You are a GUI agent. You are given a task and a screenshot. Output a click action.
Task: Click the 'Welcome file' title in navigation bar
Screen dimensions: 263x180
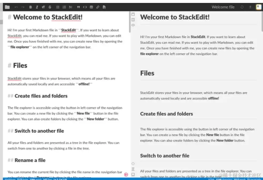pyautogui.click(x=223, y=7)
